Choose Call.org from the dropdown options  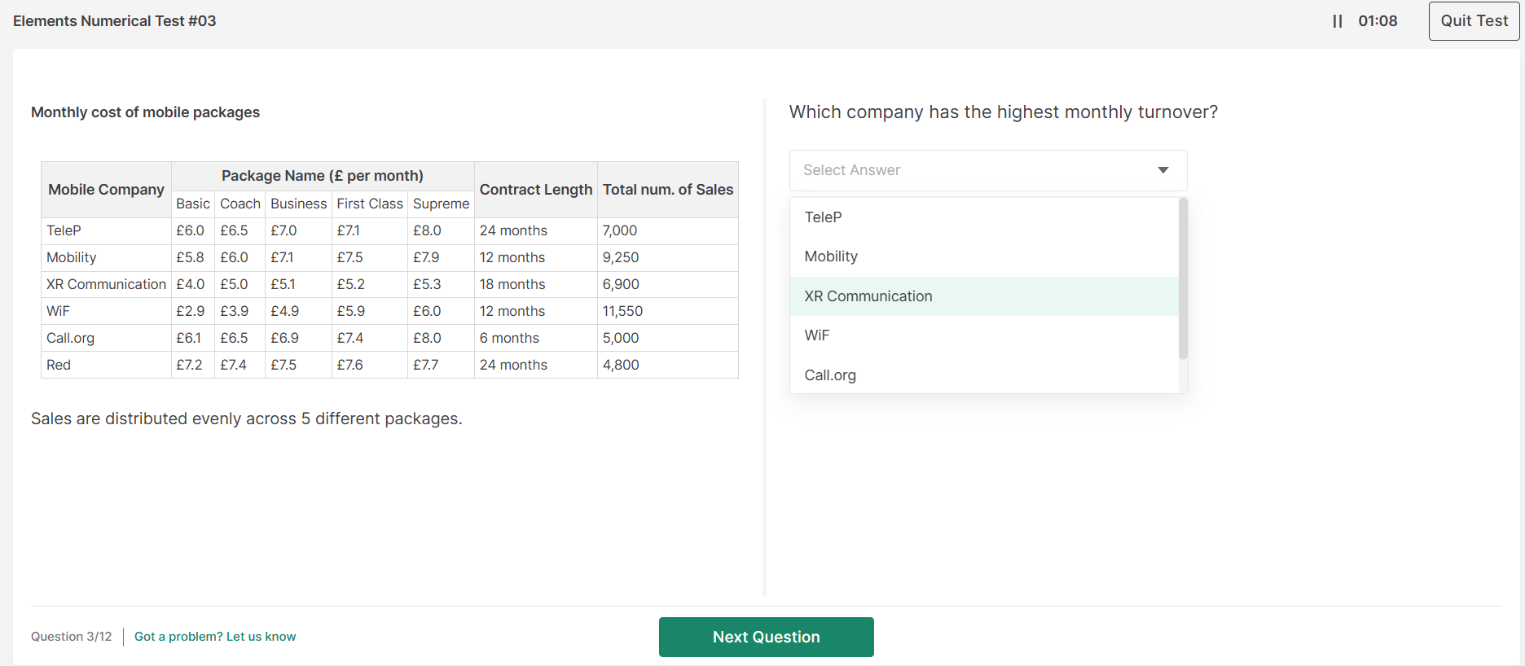point(829,375)
